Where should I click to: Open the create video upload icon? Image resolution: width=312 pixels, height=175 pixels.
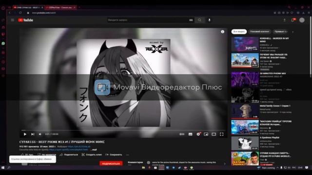(285, 20)
